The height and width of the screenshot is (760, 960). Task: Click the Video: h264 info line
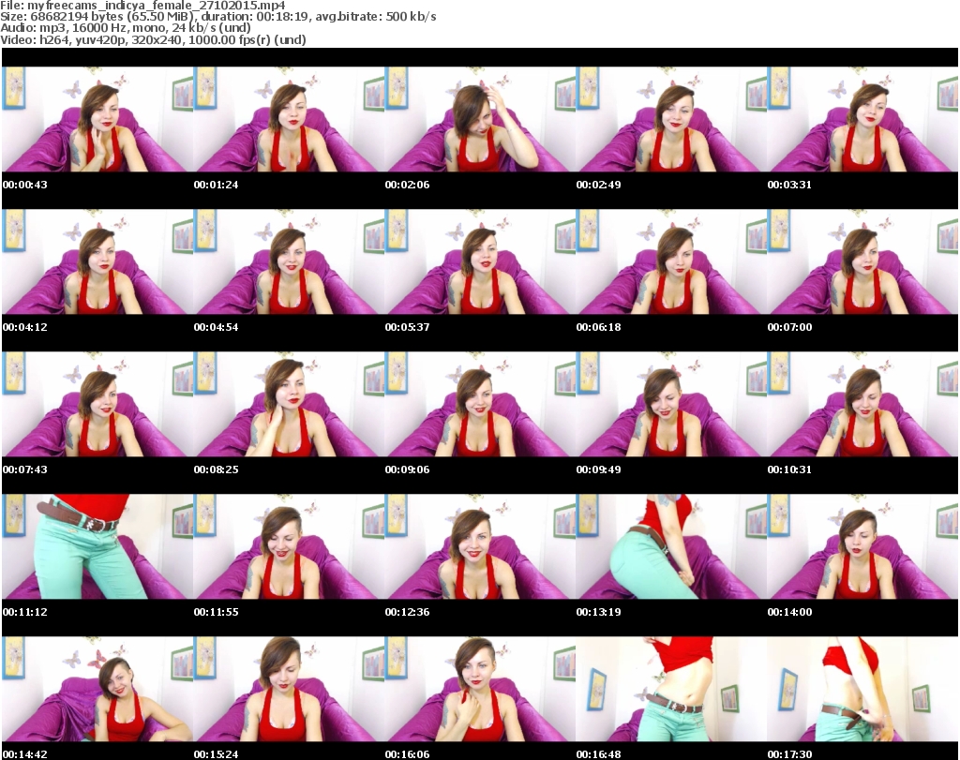153,39
